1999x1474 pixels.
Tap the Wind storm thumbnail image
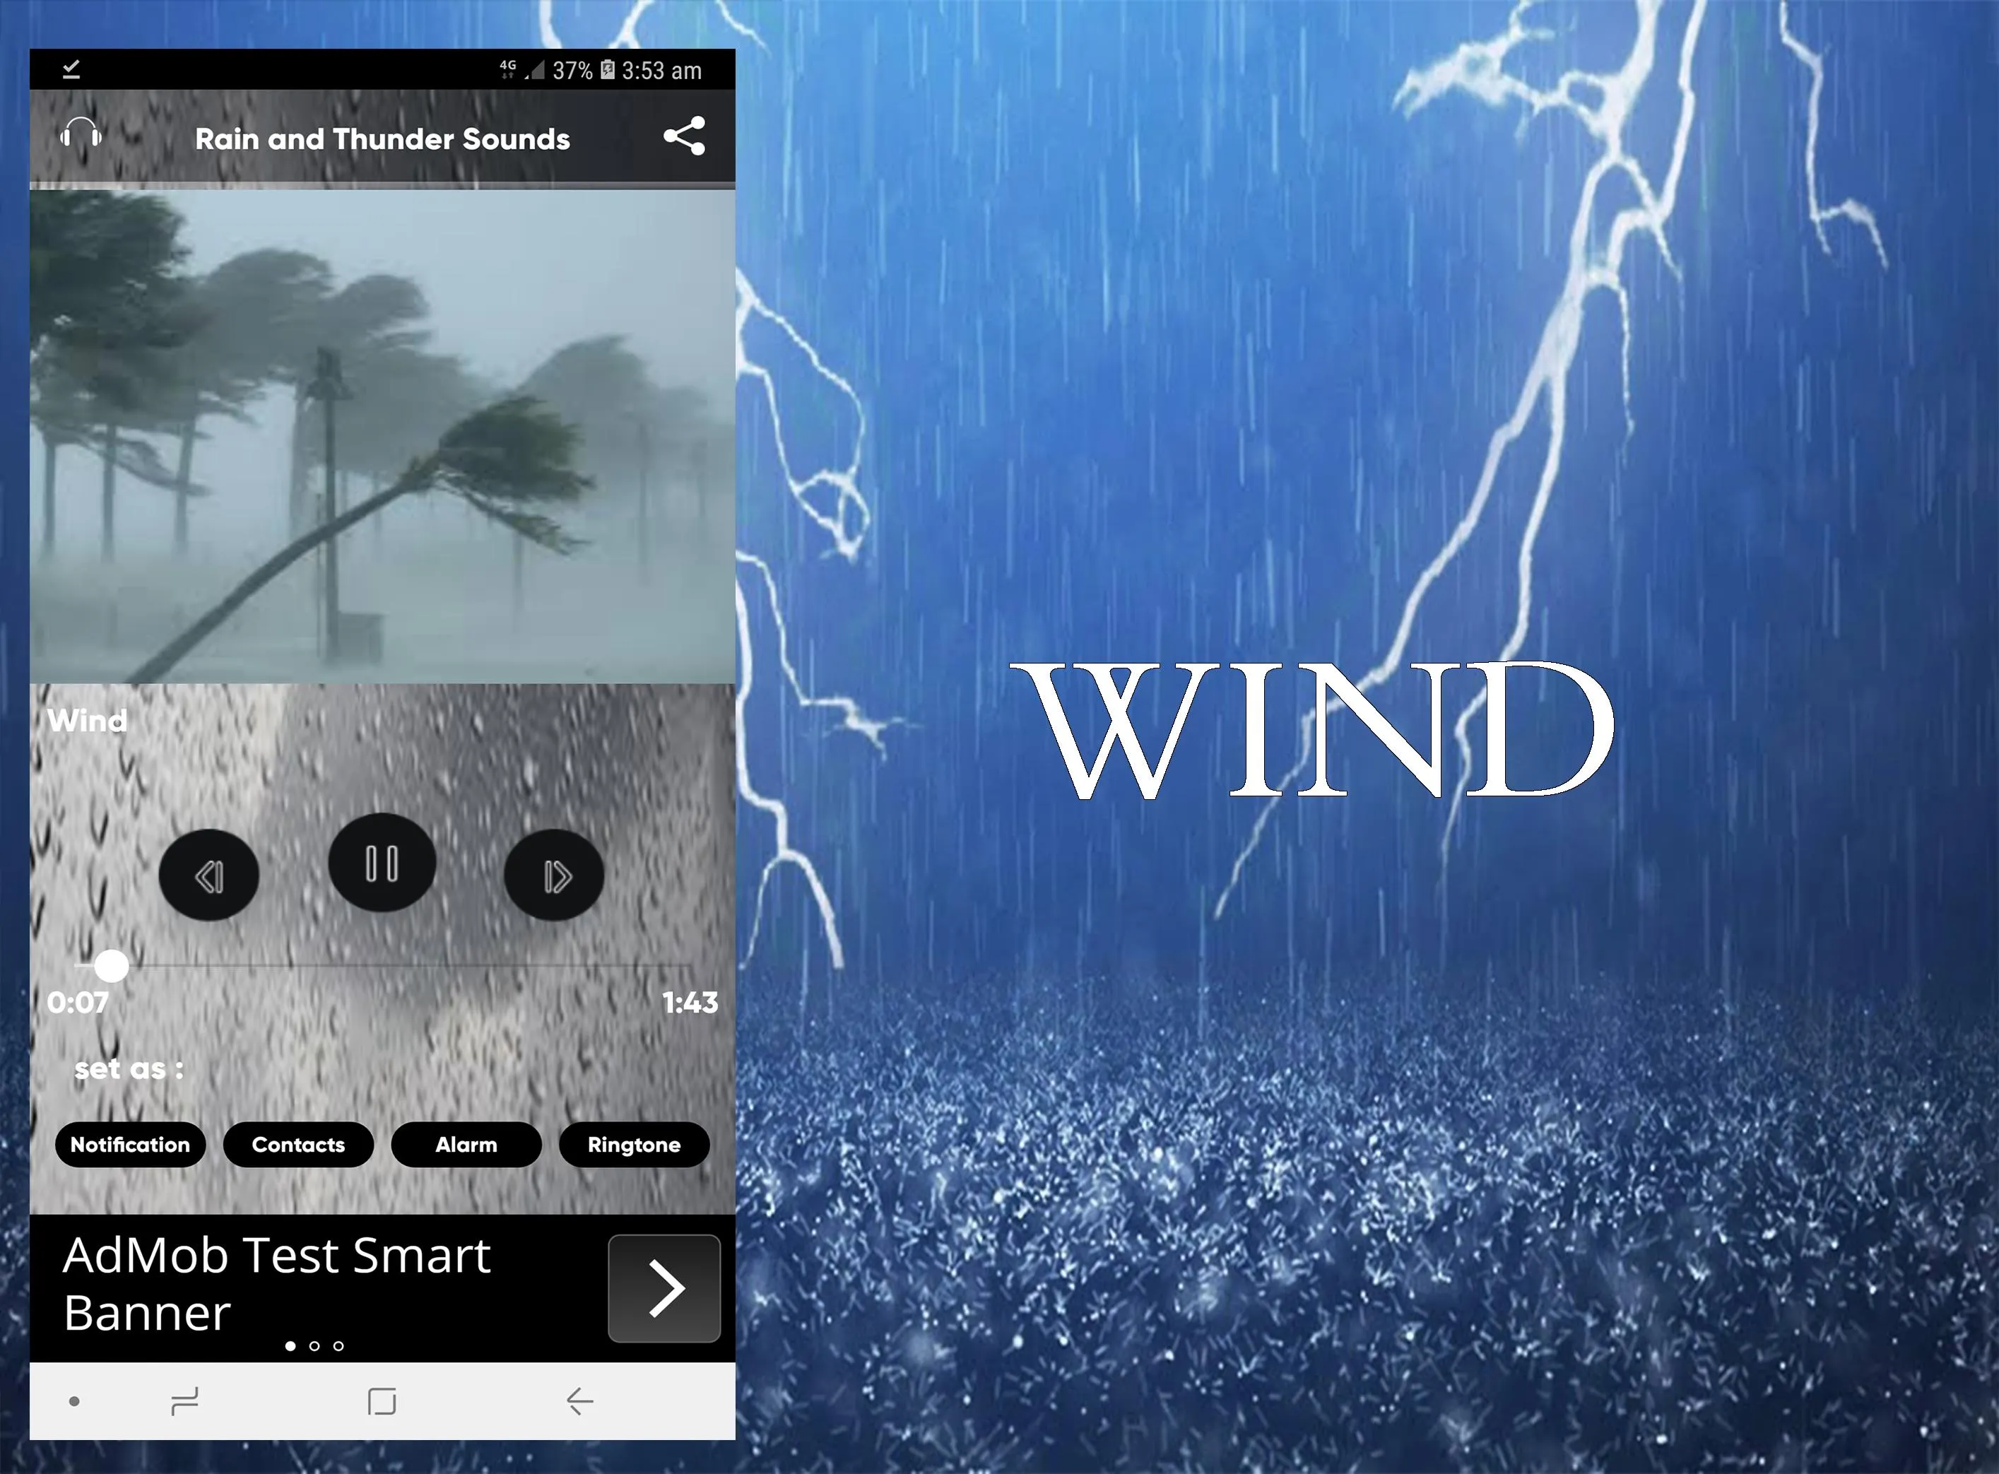pos(380,435)
